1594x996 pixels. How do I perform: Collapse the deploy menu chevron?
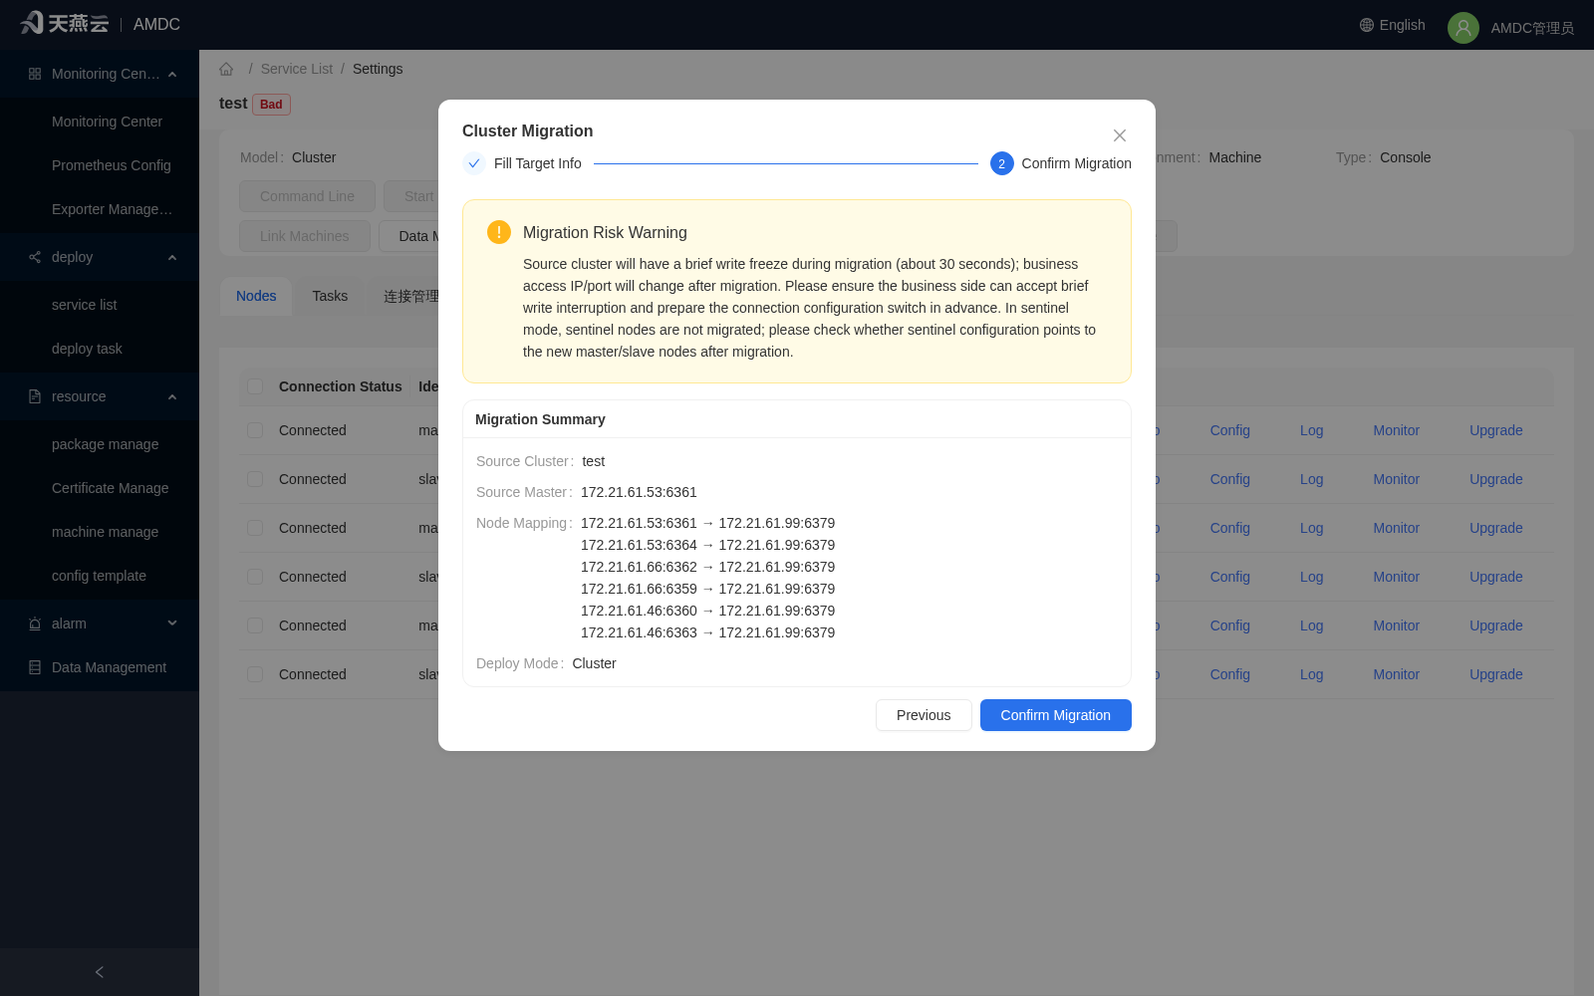tap(172, 257)
